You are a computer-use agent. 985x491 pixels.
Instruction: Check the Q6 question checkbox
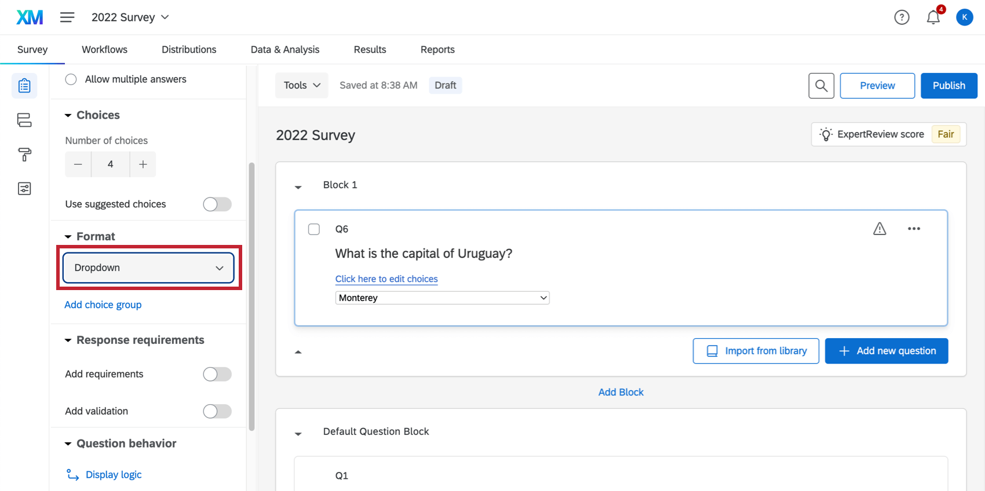[314, 229]
